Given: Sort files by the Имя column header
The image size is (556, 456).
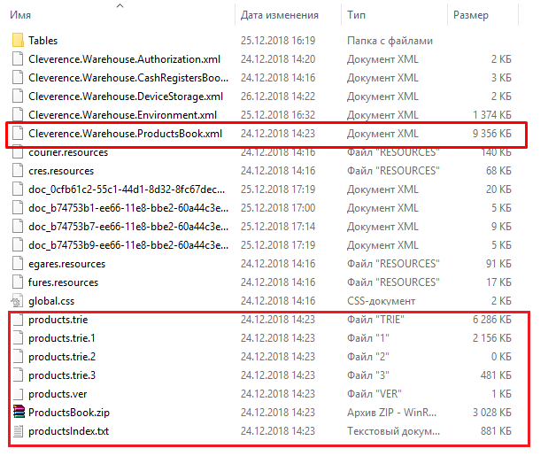Looking at the screenshot, I should pyautogui.click(x=20, y=15).
